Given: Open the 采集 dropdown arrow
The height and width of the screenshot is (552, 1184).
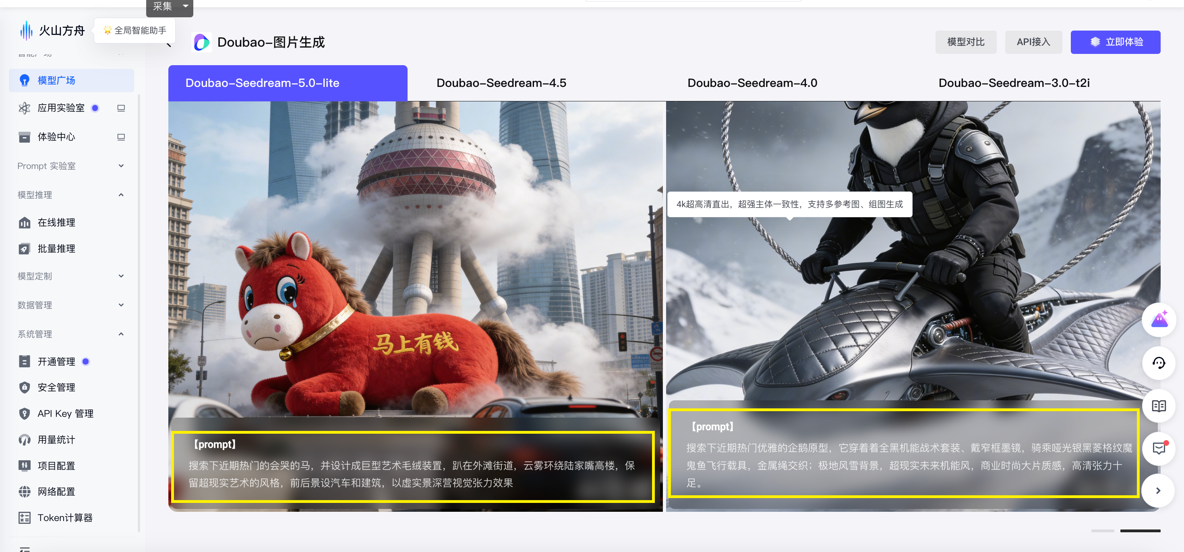Looking at the screenshot, I should (x=185, y=6).
